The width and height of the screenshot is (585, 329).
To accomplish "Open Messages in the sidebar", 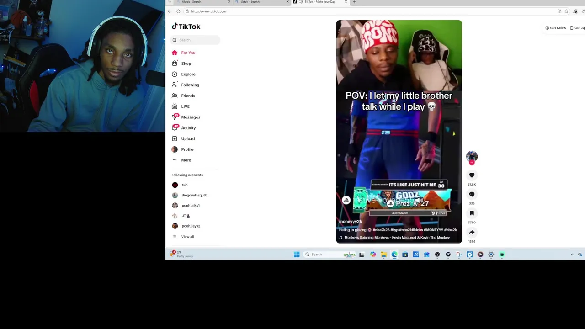I will point(186,117).
